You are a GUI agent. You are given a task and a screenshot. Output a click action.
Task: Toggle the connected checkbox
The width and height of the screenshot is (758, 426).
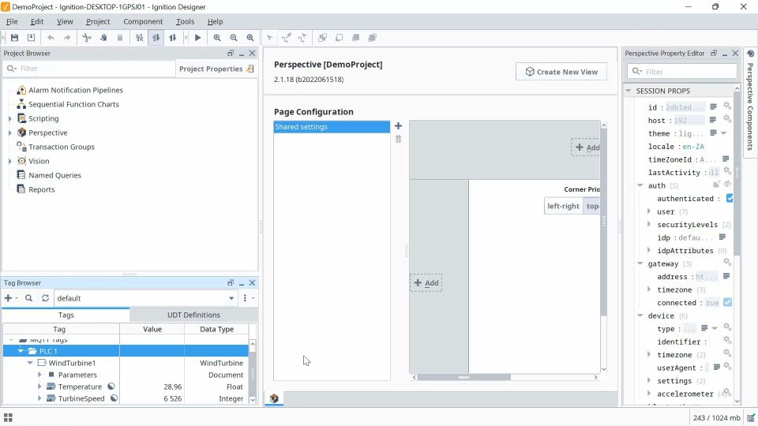[x=727, y=302]
